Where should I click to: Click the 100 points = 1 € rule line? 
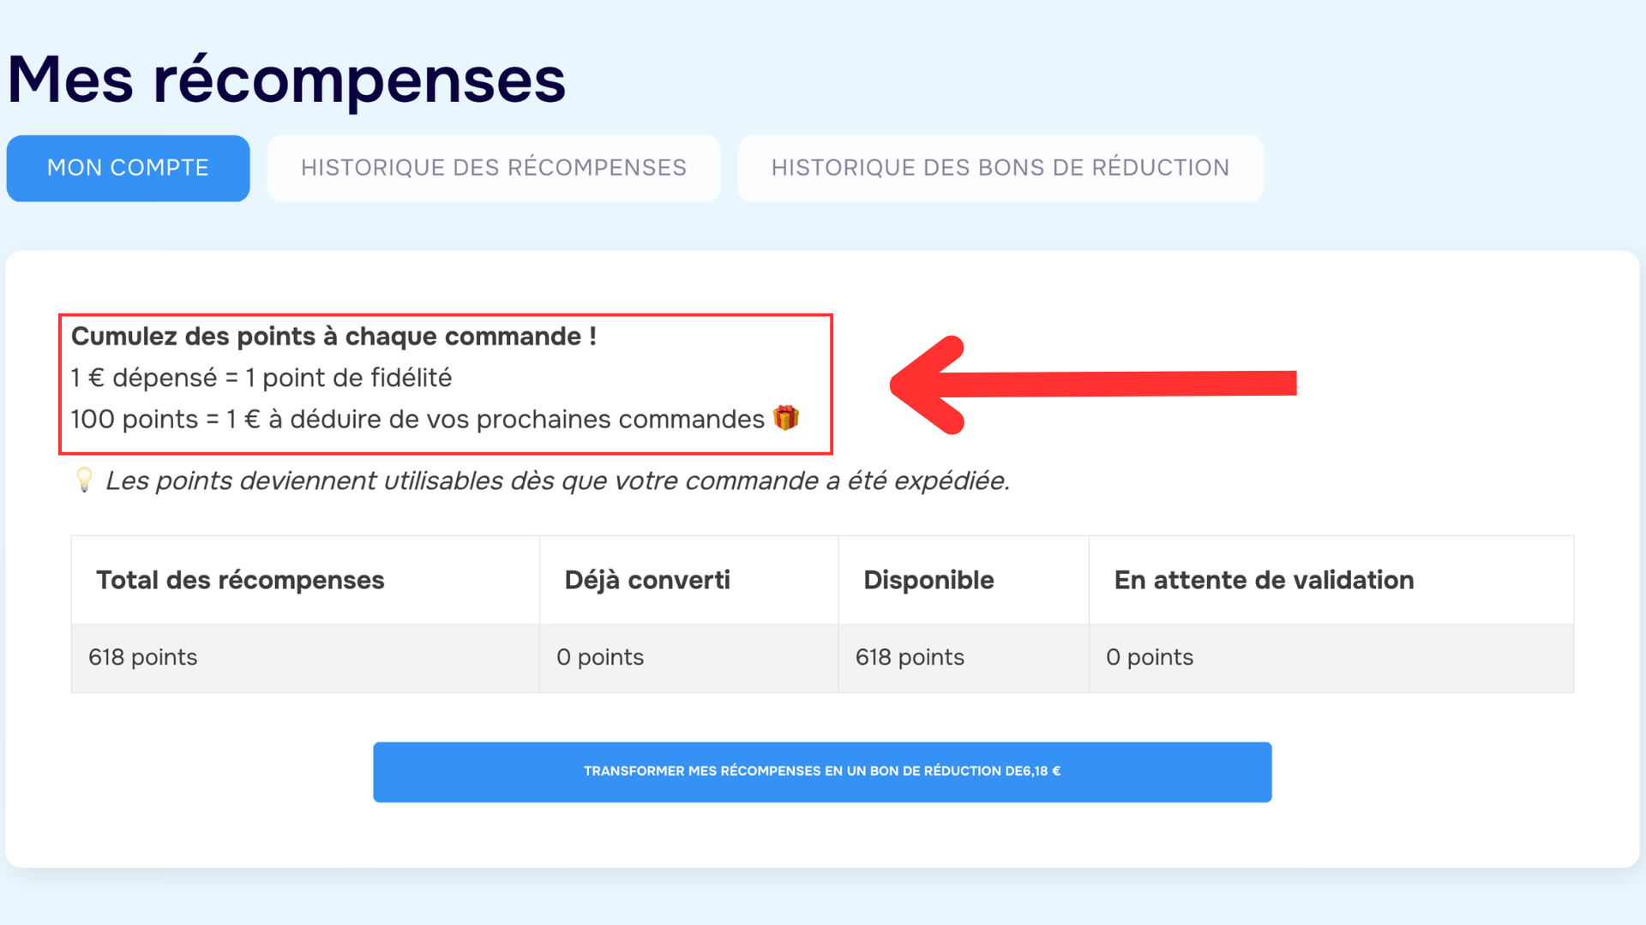[x=418, y=419]
